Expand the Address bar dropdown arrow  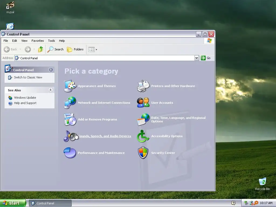click(196, 58)
